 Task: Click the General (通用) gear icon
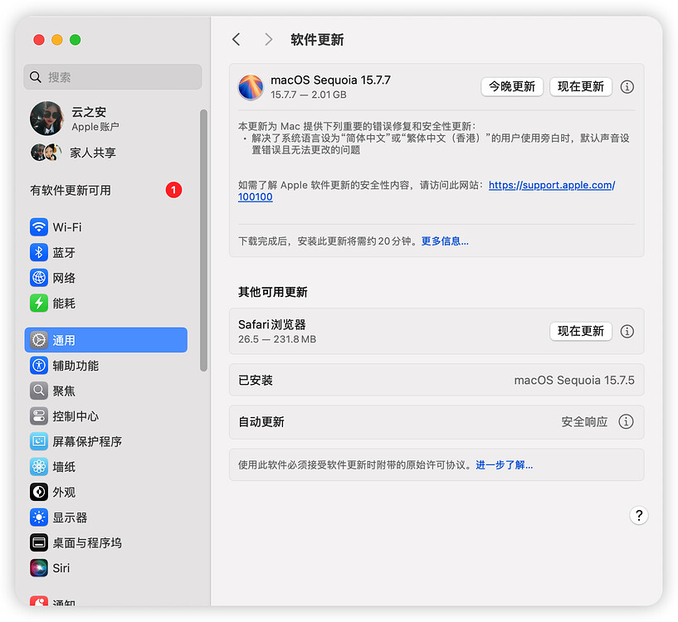coord(39,340)
